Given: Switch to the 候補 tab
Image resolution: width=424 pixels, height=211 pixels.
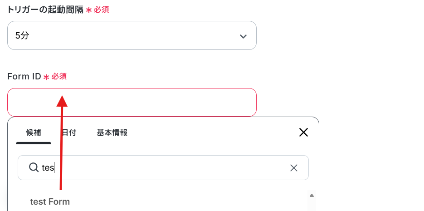Looking at the screenshot, I should tap(34, 132).
